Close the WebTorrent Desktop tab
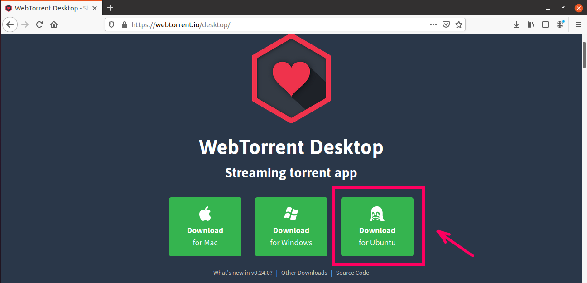The height and width of the screenshot is (283, 587). 94,8
